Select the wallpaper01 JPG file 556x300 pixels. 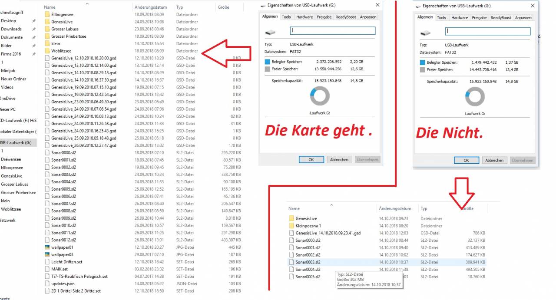point(62,247)
